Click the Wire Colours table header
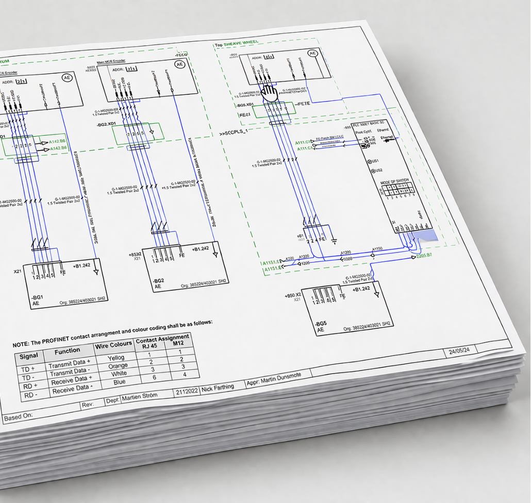The image size is (531, 503). pos(114,344)
